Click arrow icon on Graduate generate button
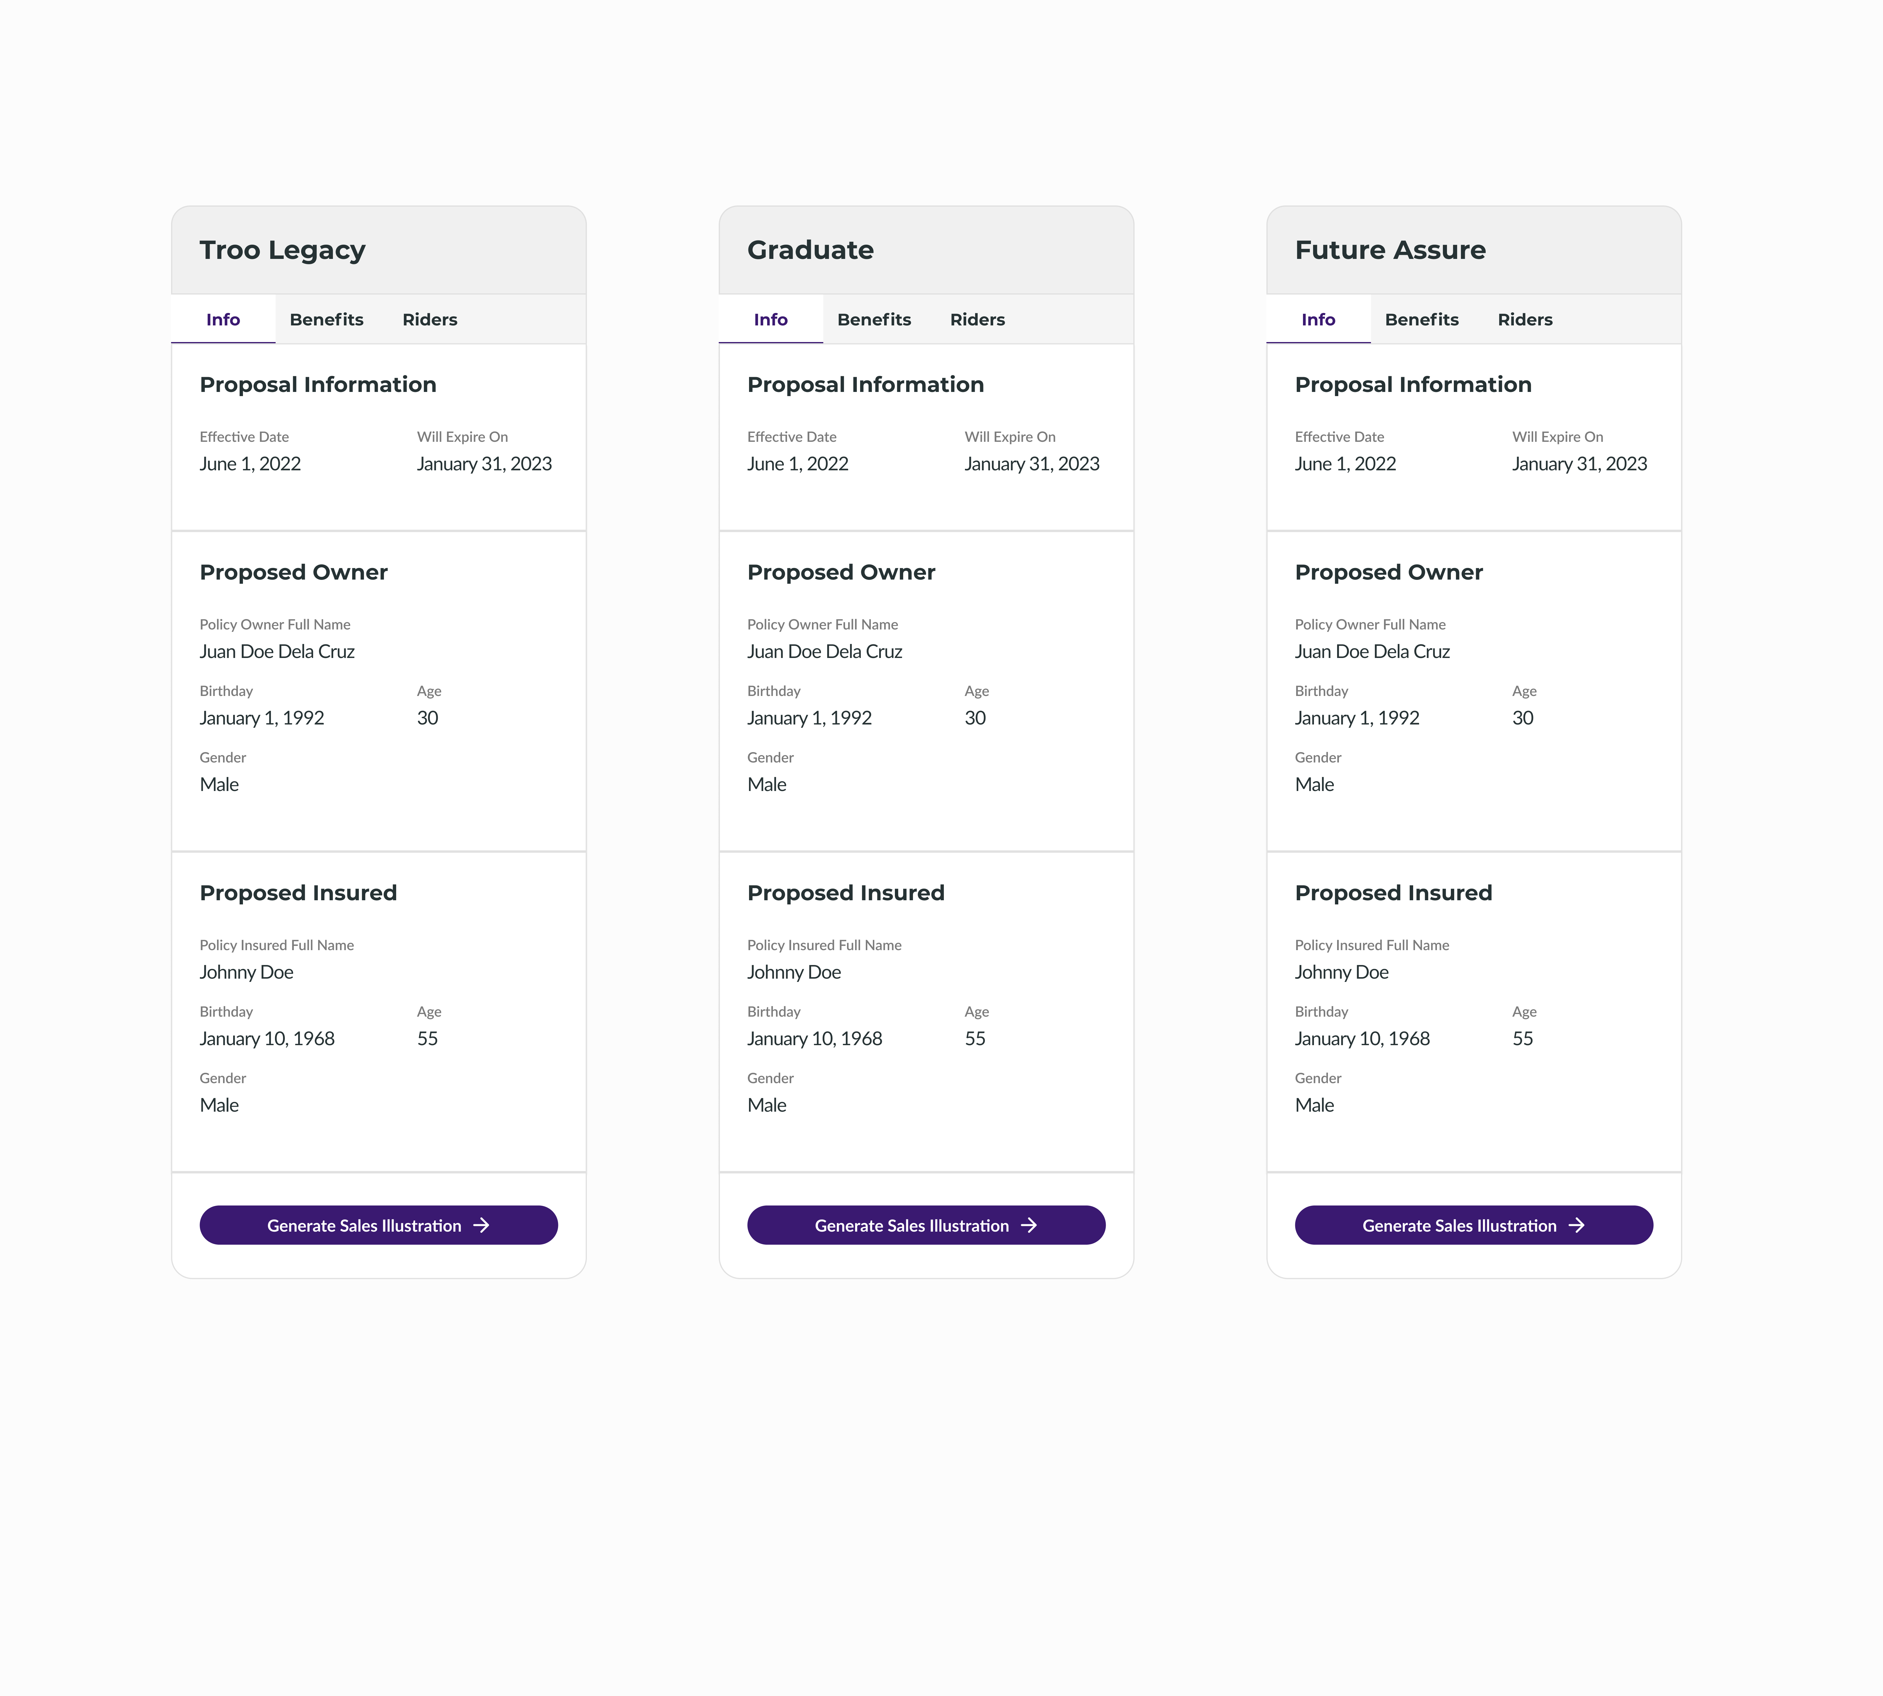The image size is (1883, 1696). 1029,1225
